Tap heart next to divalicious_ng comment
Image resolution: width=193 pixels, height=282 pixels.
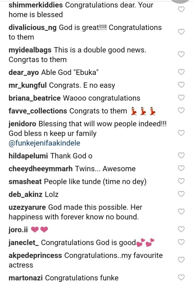click(181, 32)
